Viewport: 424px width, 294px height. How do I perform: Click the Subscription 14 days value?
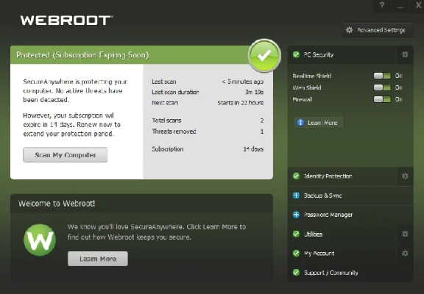253,149
